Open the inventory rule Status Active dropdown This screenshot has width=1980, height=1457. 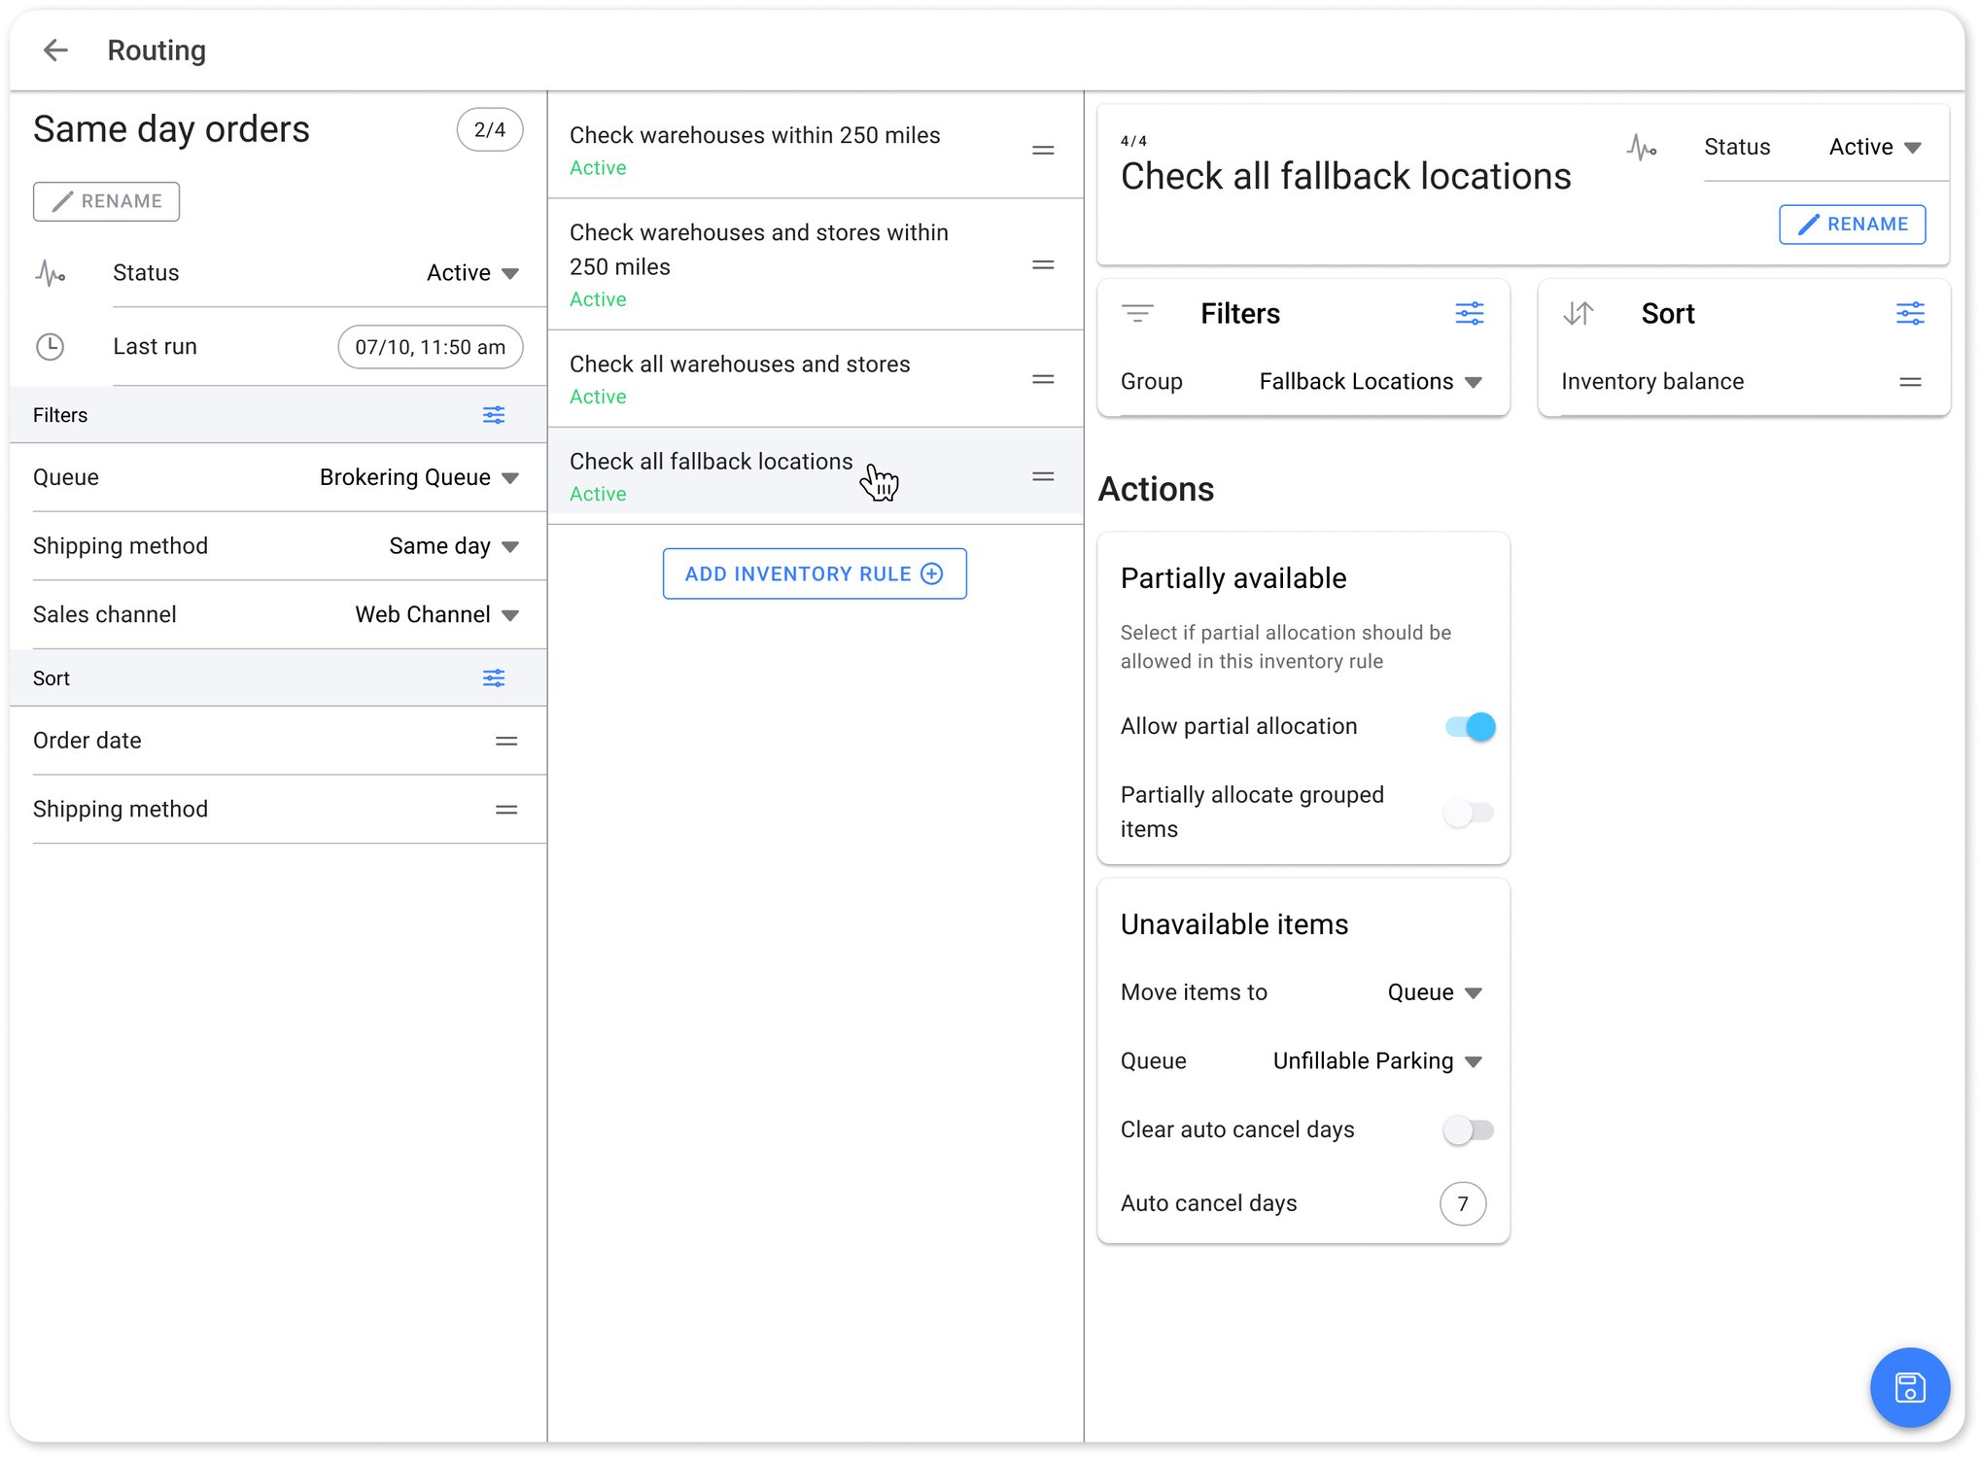coord(1875,147)
